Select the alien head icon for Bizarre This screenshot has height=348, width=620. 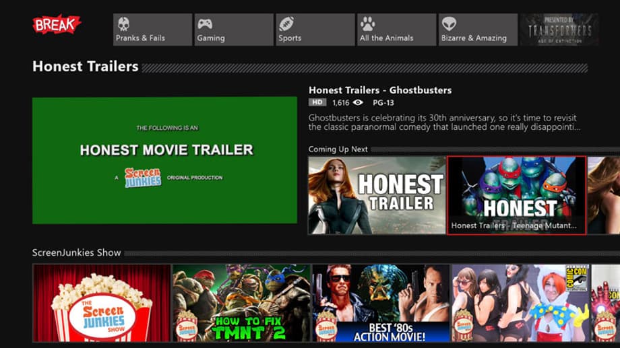point(449,24)
